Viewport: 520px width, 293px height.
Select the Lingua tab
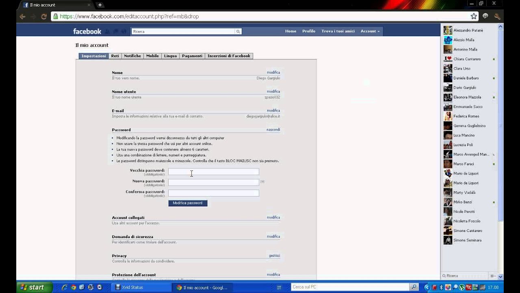[170, 56]
